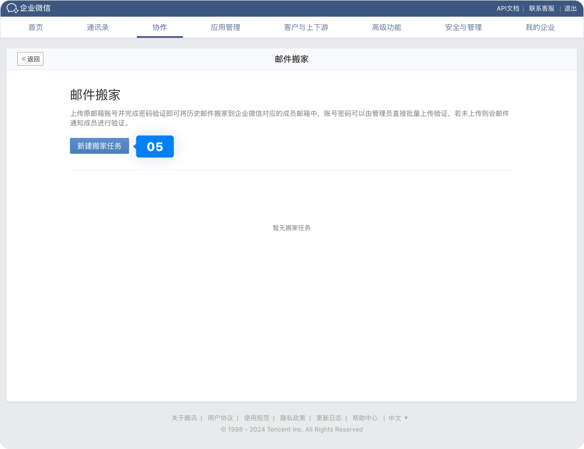584x449 pixels.
Task: Click the back chevron on 返回 button
Action: point(24,59)
